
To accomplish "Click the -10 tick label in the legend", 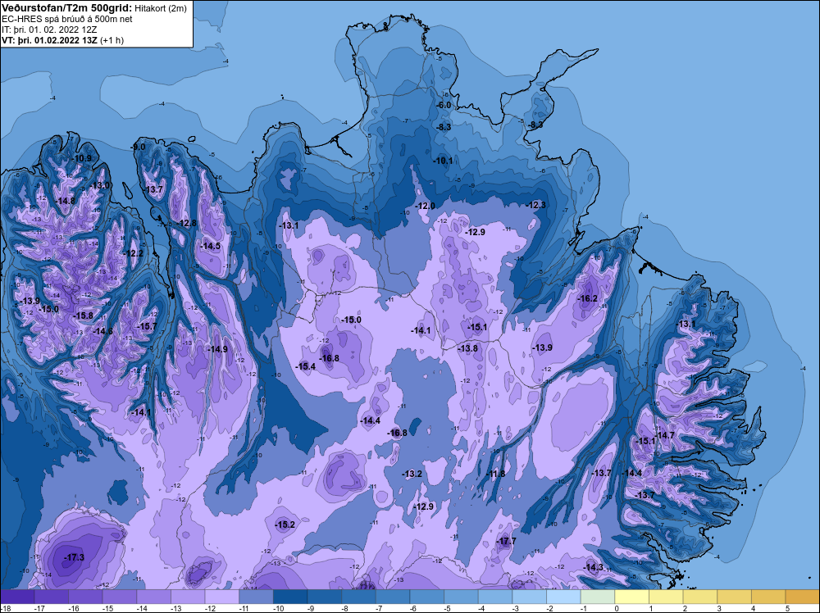I will click(x=278, y=608).
